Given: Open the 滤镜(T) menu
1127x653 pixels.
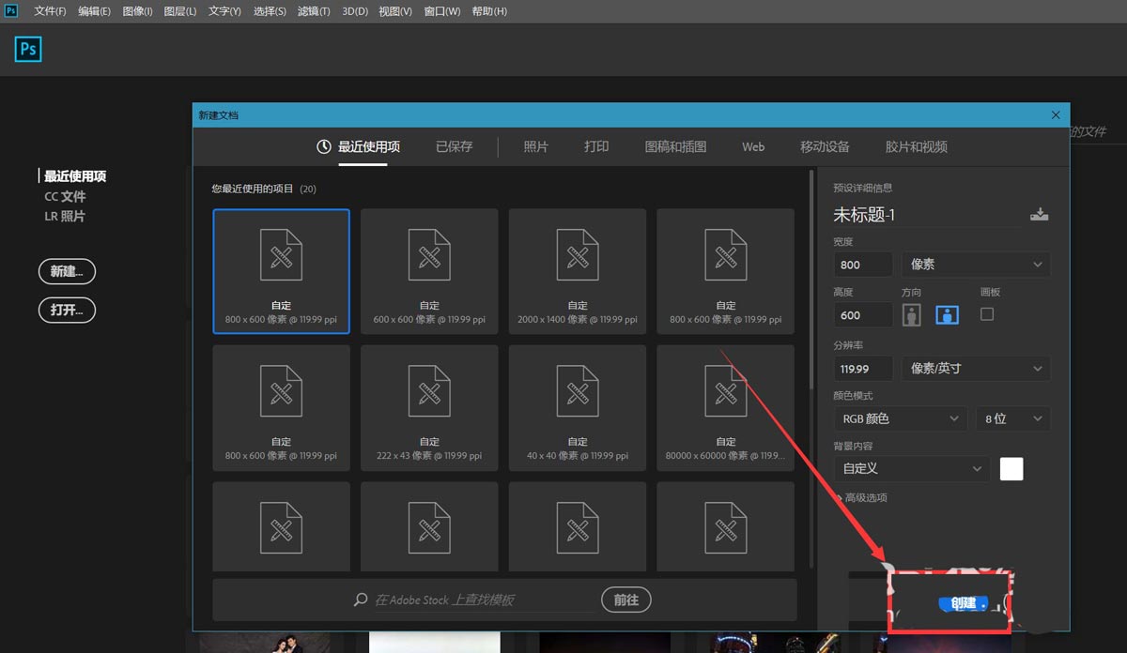Looking at the screenshot, I should coord(314,11).
